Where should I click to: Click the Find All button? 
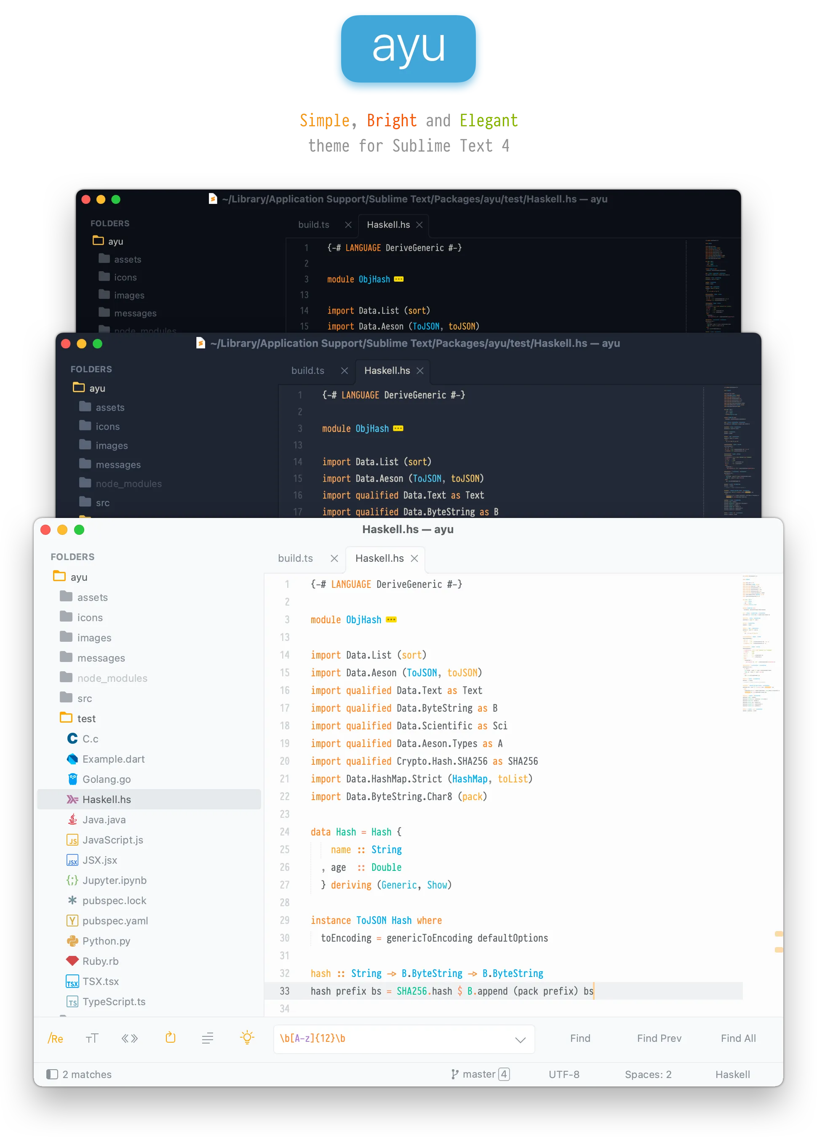coord(738,1038)
